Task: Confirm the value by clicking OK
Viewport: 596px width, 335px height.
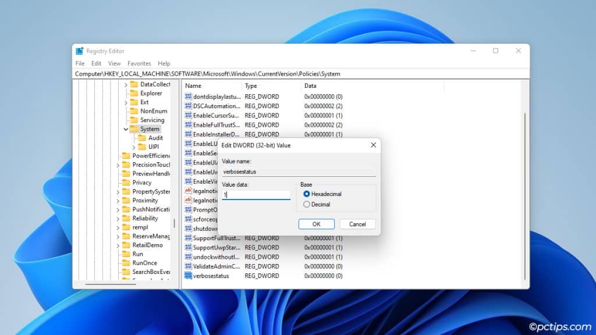Action: (x=316, y=224)
